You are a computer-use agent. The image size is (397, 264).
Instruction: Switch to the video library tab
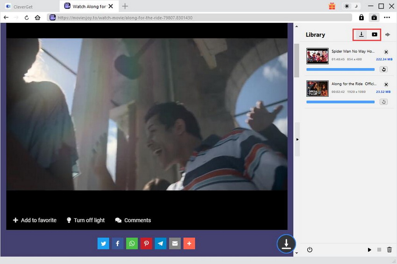click(374, 35)
